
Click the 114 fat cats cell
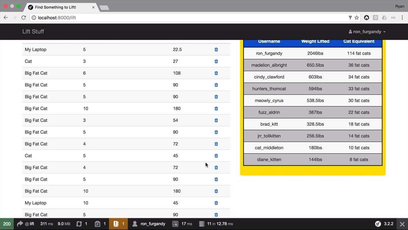pyautogui.click(x=359, y=53)
